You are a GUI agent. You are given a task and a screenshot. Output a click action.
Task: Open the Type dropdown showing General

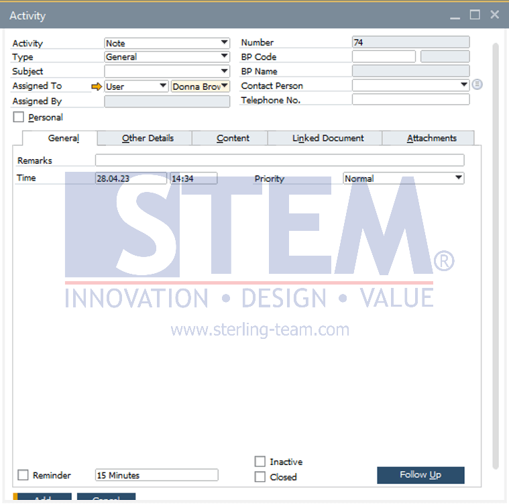click(167, 56)
